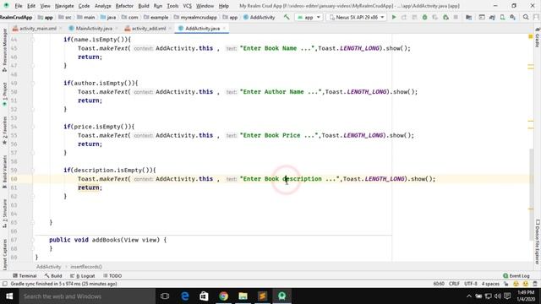Open Sublime Text from taskbar
Image resolution: width=541 pixels, height=304 pixels.
click(x=262, y=296)
